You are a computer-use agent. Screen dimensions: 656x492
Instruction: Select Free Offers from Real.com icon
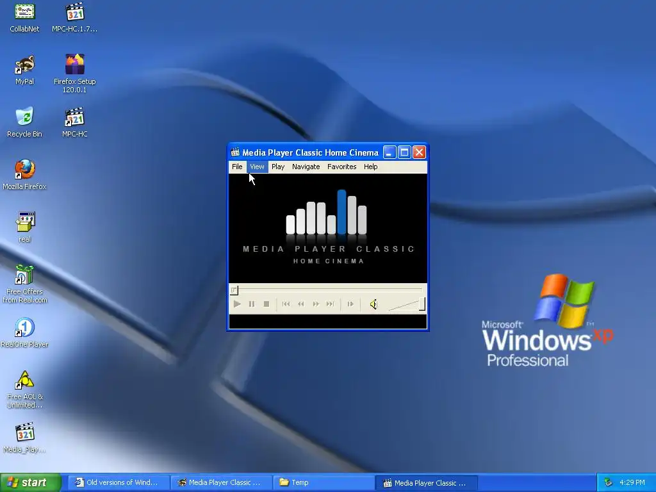(x=25, y=284)
